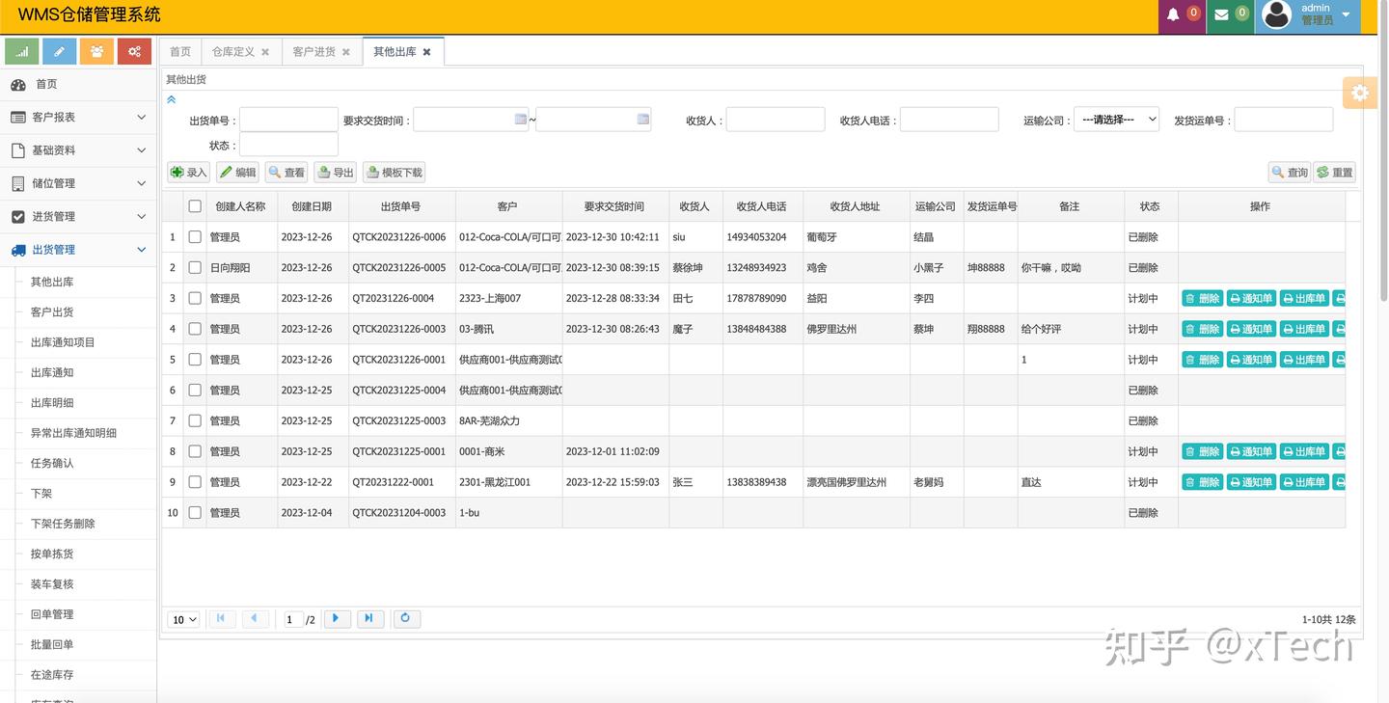Toggle the select-all checkbox in the table header
This screenshot has height=703, width=1389.
pos(196,205)
